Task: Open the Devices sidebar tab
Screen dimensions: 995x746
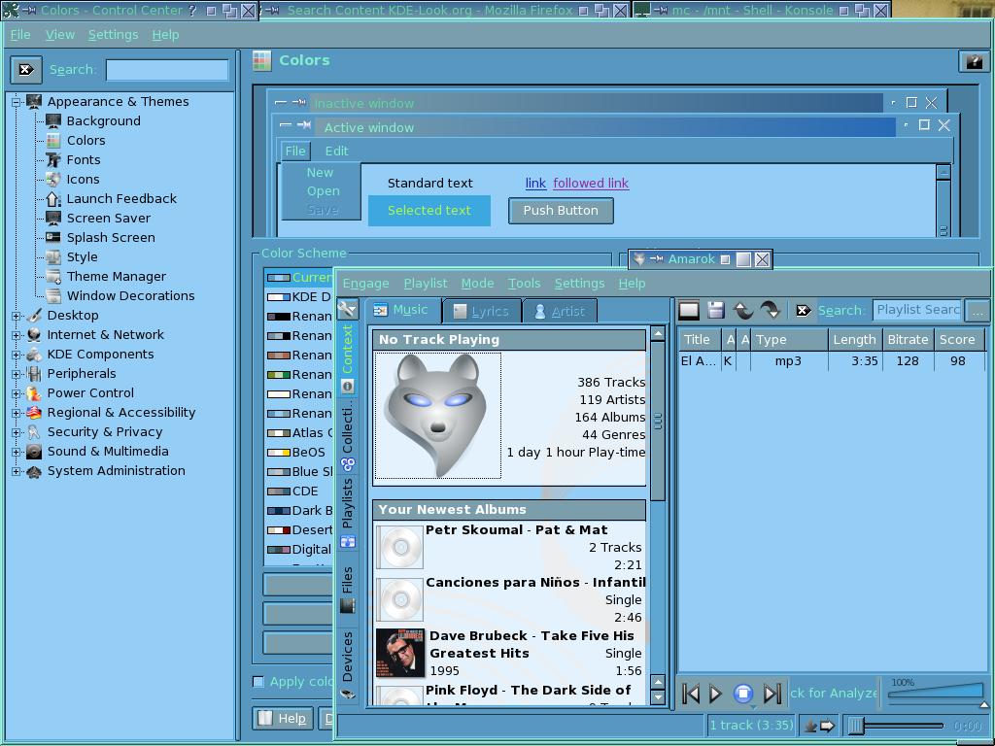Action: click(x=347, y=664)
